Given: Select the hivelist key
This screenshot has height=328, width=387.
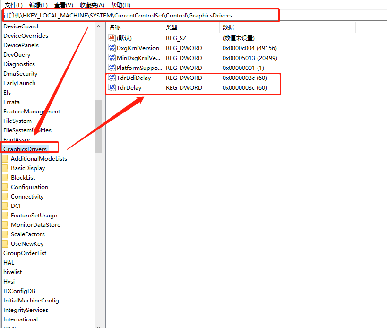Looking at the screenshot, I should (x=13, y=272).
